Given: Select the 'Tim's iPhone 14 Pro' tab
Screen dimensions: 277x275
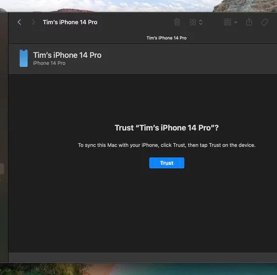Looking at the screenshot, I should (166, 38).
